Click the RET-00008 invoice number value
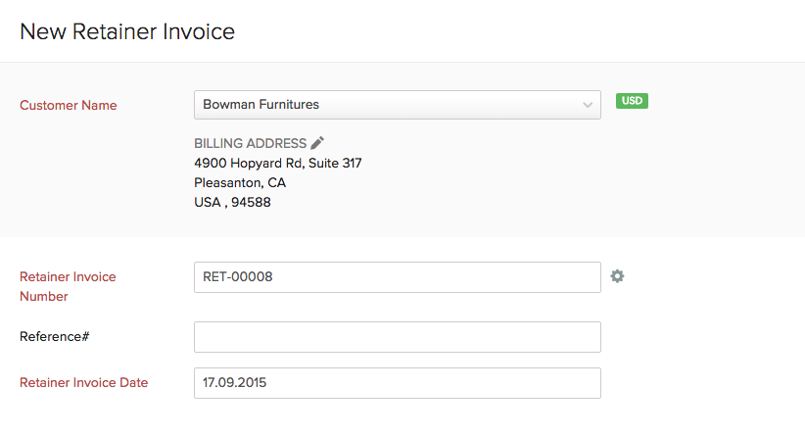This screenshot has width=805, height=437. [x=238, y=277]
